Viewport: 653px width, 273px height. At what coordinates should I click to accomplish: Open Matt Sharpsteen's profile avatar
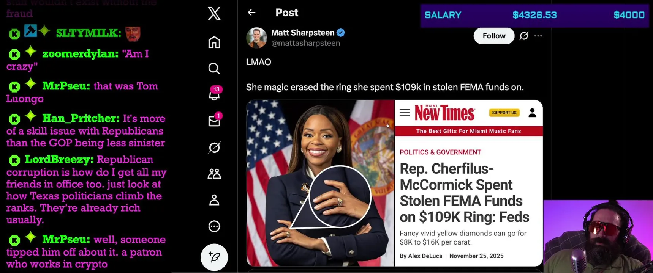point(257,38)
